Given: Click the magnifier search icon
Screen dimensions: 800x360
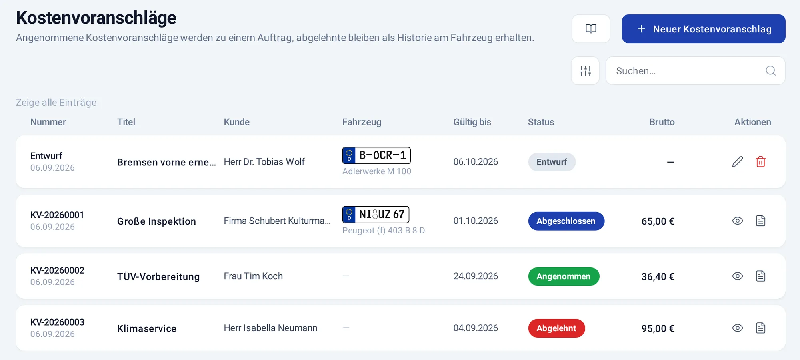Looking at the screenshot, I should [770, 71].
